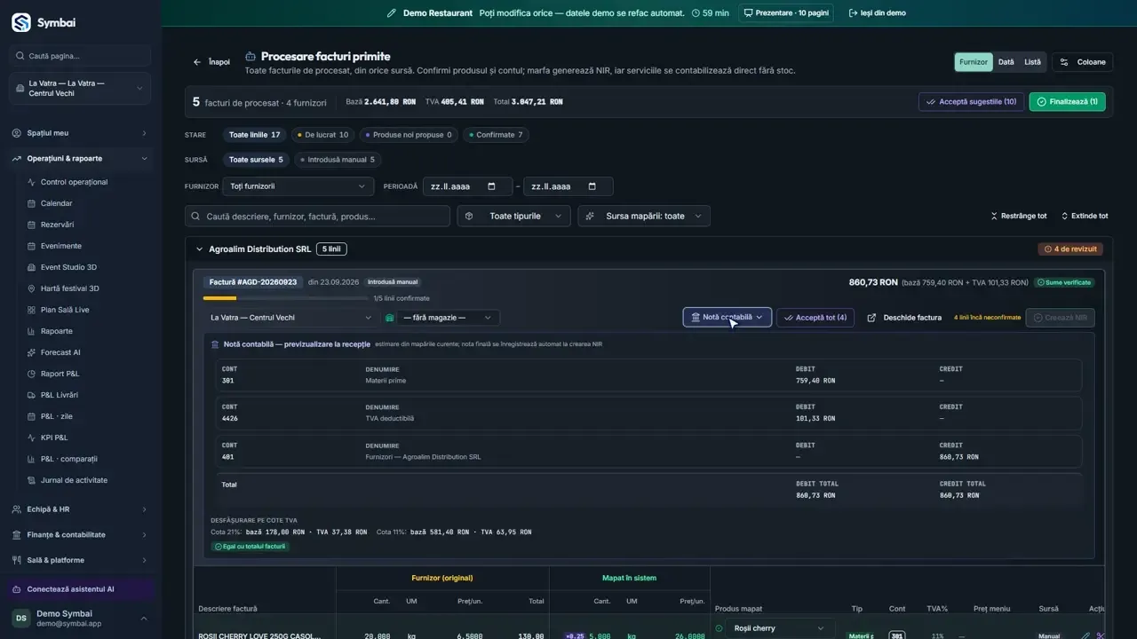This screenshot has height=639, width=1137.
Task: Filter source by Introdusă manual 5
Action: click(x=337, y=160)
